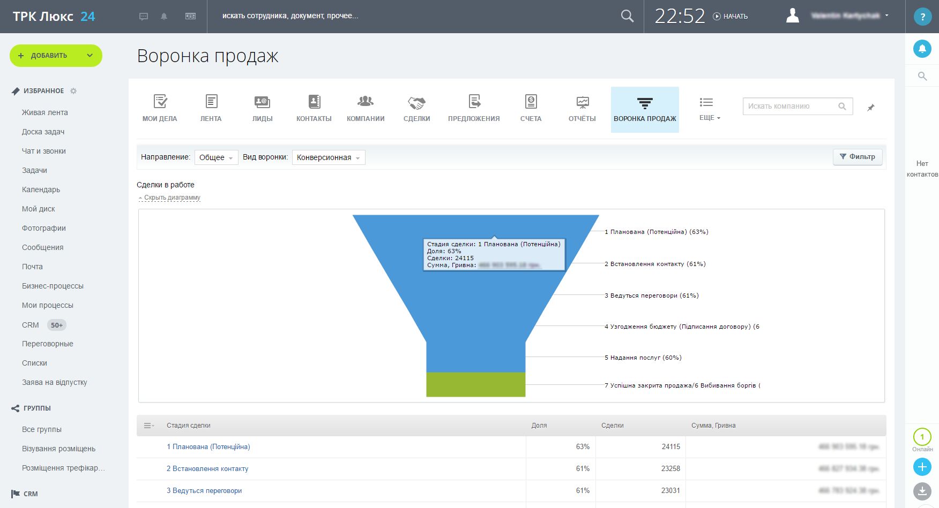Screen dimensions: 939x508
Task: Select the Воронка продаж tab
Action: pyautogui.click(x=645, y=109)
